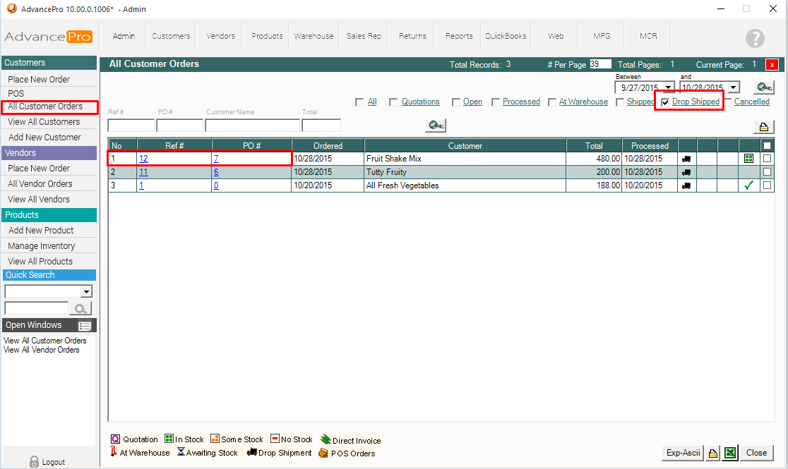Click the help question mark icon
Image resolution: width=788 pixels, height=469 pixels.
755,38
